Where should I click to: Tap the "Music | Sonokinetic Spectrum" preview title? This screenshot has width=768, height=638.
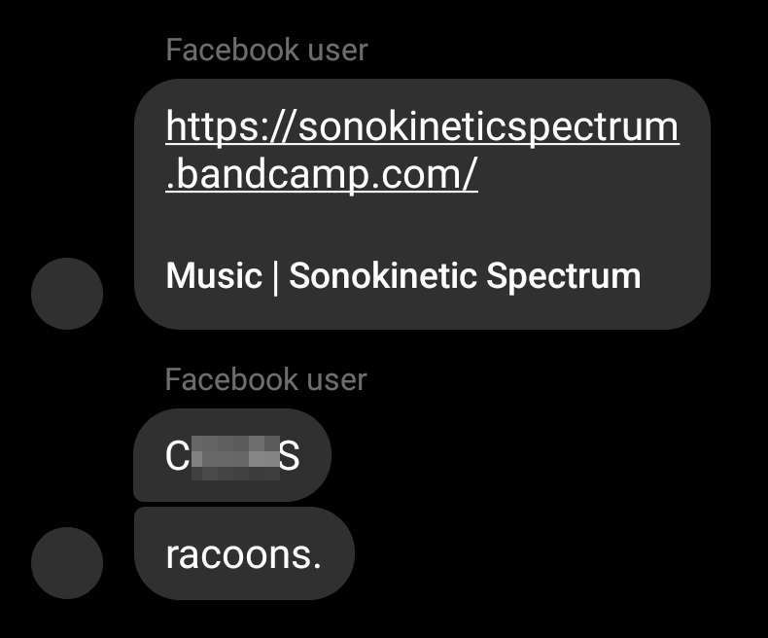pyautogui.click(x=403, y=276)
